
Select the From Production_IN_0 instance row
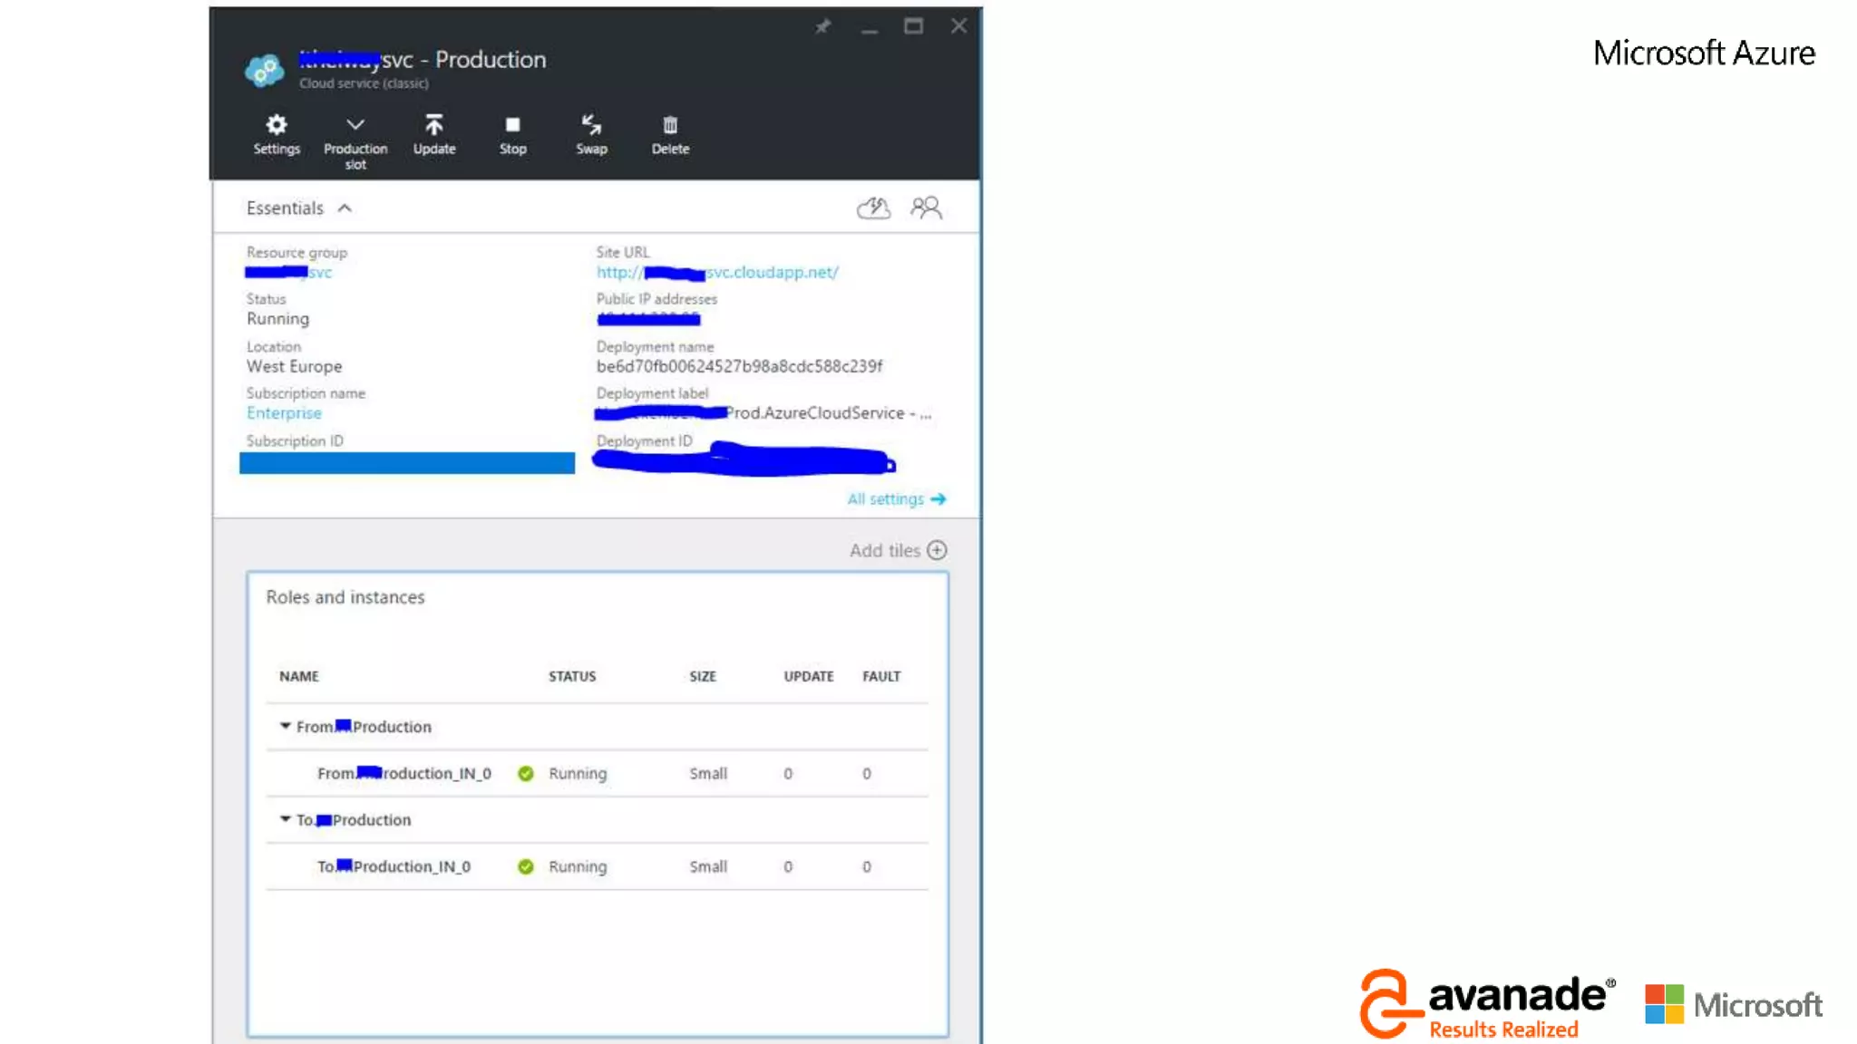(404, 773)
